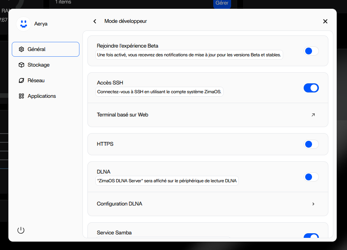Click the Aerya smiley avatar icon
Screen dimensions: 347x250
coord(24,24)
